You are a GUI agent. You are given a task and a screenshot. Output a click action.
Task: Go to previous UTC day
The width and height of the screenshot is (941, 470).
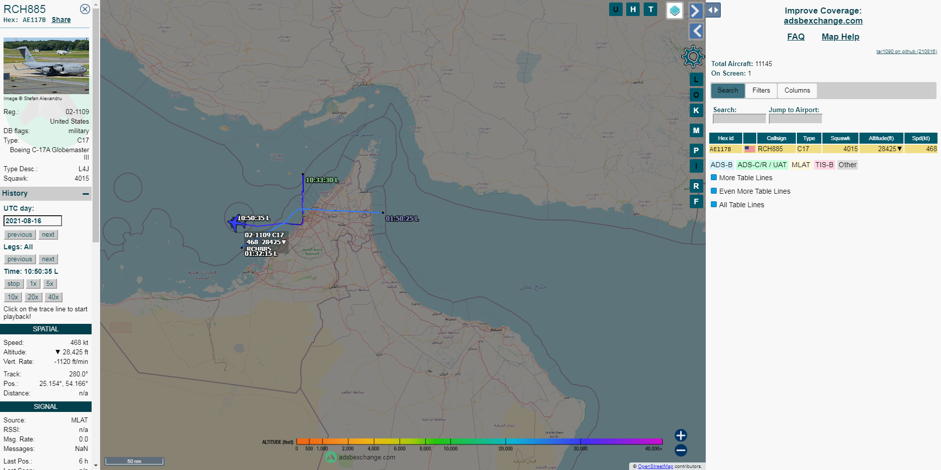[x=20, y=235]
